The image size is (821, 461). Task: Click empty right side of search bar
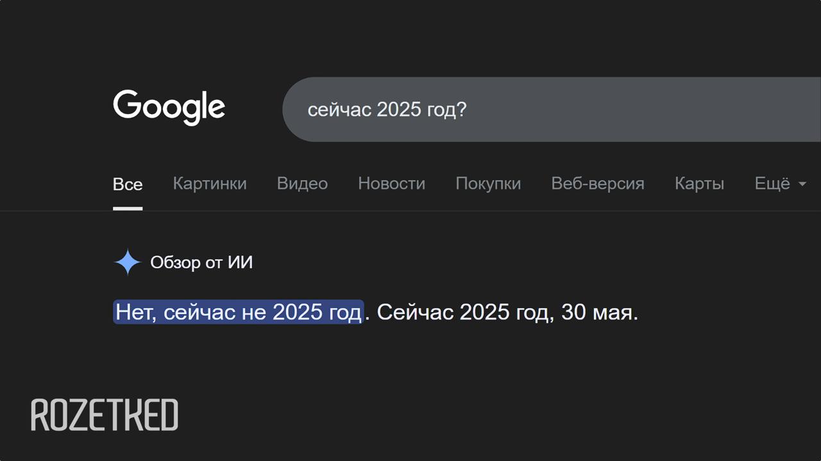click(x=673, y=109)
